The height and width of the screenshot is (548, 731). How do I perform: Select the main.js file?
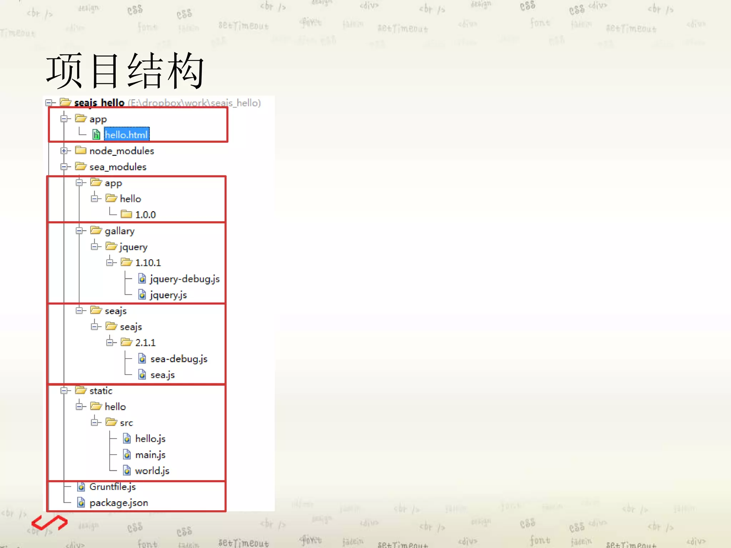coord(150,455)
